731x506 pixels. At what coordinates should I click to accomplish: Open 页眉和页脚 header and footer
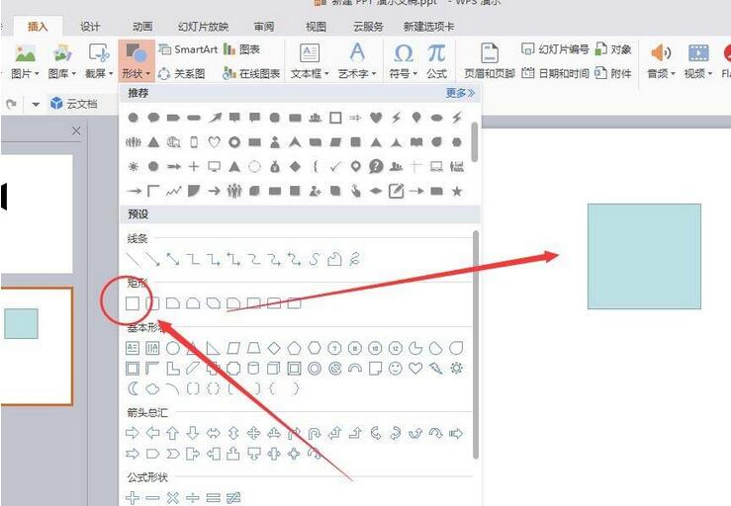tap(490, 61)
